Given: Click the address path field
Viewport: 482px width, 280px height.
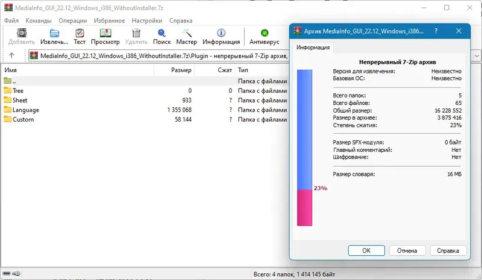Looking at the screenshot, I should coord(158,55).
